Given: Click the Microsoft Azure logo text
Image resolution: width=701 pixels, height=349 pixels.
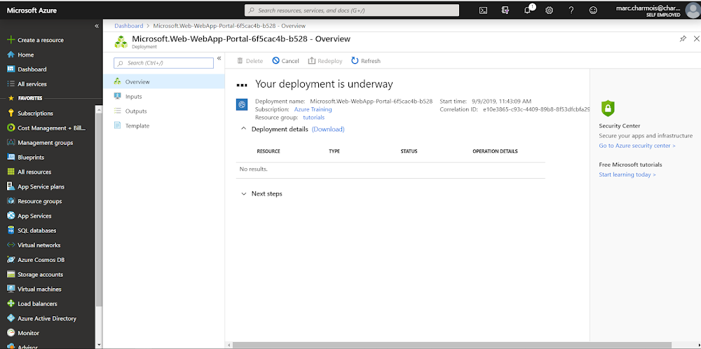Looking at the screenshot, I should click(x=32, y=11).
